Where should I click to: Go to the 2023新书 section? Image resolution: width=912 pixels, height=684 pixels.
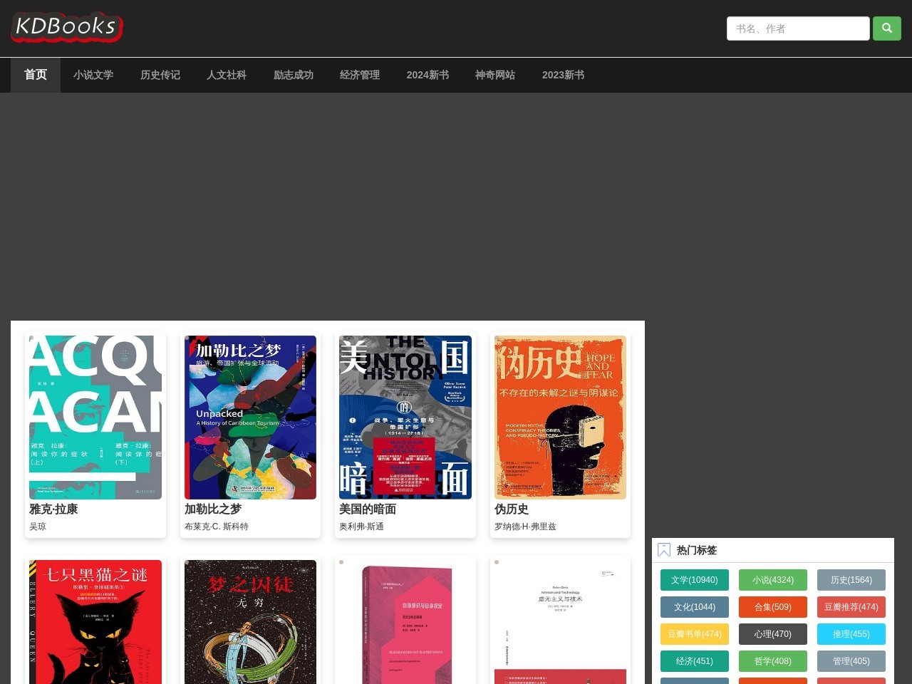[563, 75]
